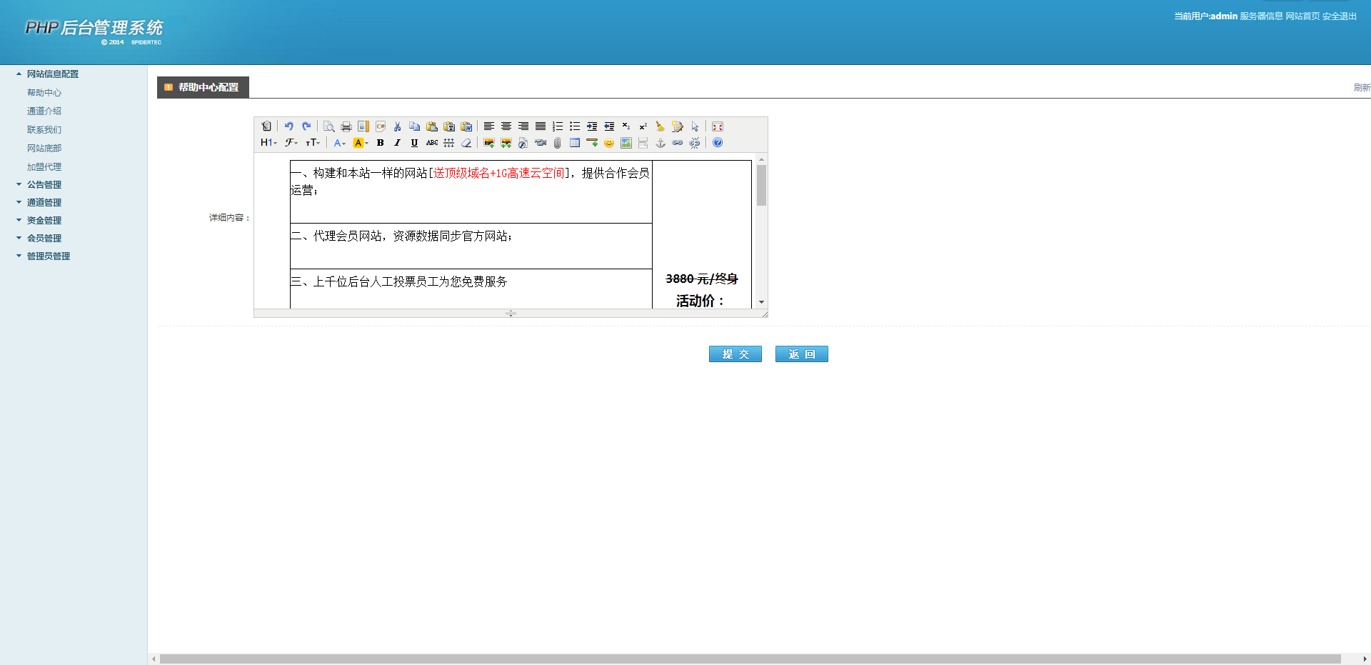
Task: Remove hyperlink with the unlink icon
Action: [x=695, y=143]
